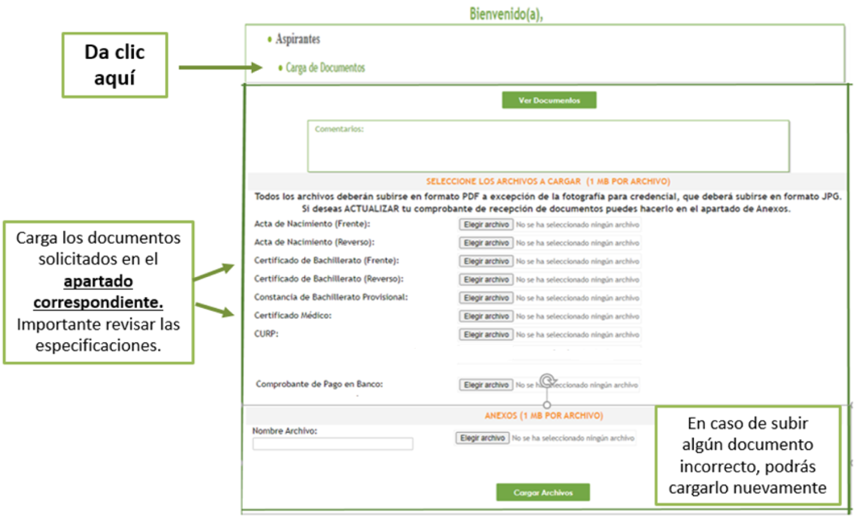Click the 'Da clic aquí' callout box

tap(115, 65)
